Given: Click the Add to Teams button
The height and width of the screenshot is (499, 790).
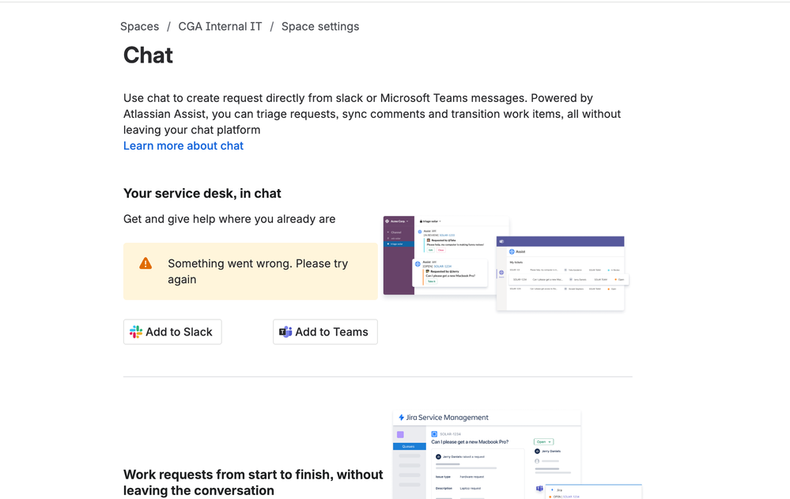Looking at the screenshot, I should coord(325,331).
